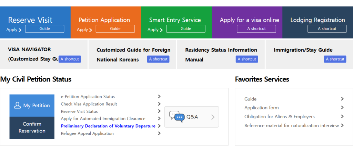The image size is (353, 152).
Task: Click the Apply for a visa online title
Action: point(250,20)
